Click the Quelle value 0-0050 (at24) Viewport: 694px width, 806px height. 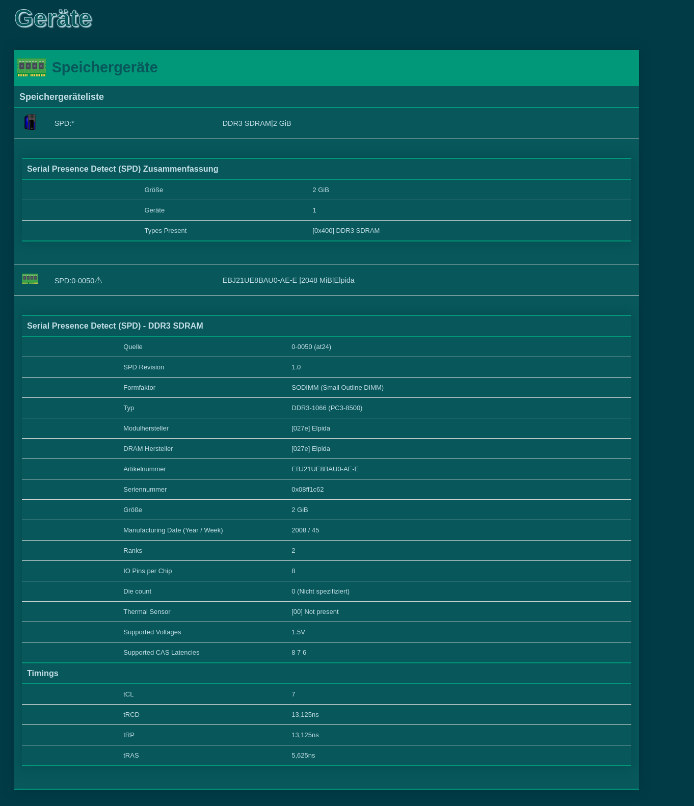pos(311,347)
